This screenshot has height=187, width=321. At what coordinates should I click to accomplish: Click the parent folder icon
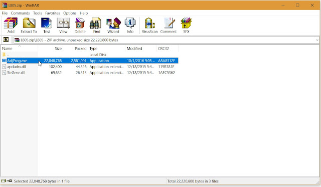[4, 55]
